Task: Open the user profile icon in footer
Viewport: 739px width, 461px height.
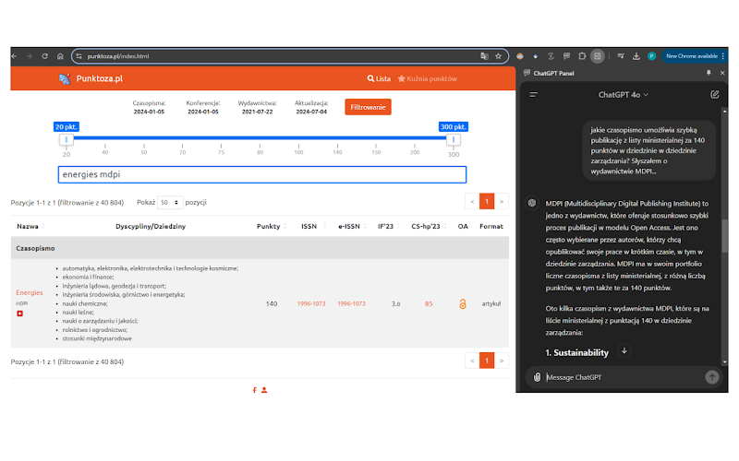Action: coord(264,390)
